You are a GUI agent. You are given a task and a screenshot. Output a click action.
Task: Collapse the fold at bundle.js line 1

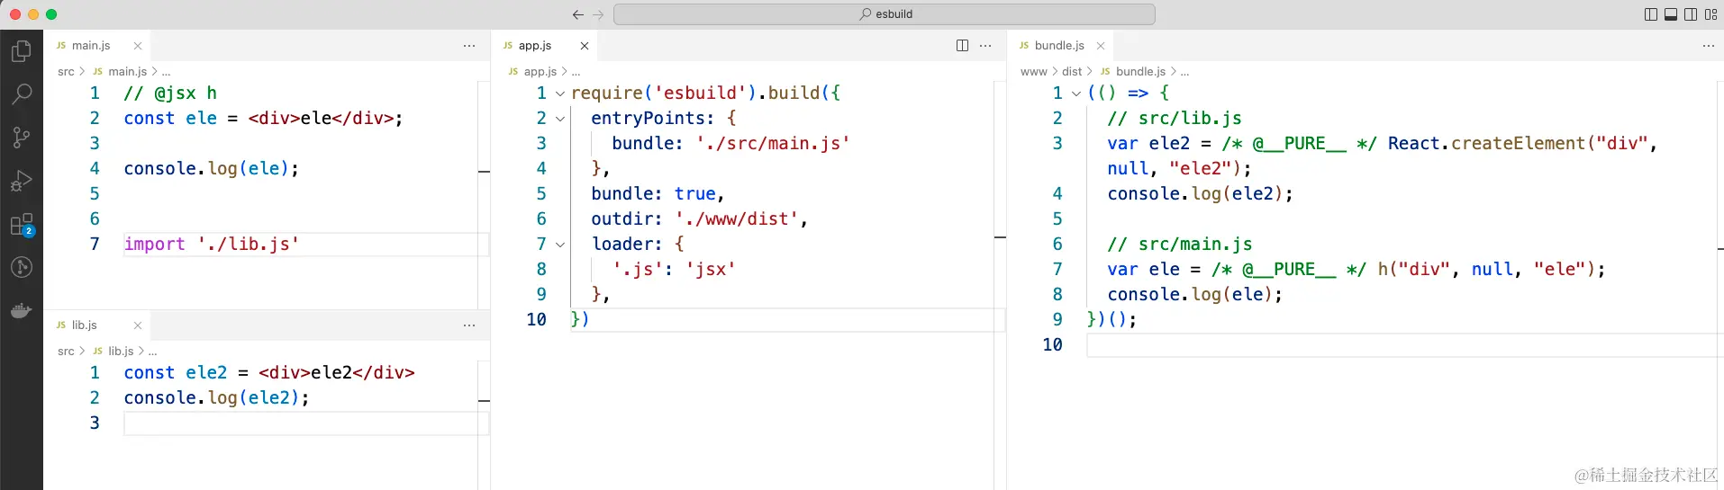(1075, 94)
